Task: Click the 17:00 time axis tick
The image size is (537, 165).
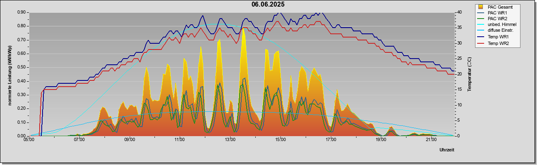Action: click(331, 140)
